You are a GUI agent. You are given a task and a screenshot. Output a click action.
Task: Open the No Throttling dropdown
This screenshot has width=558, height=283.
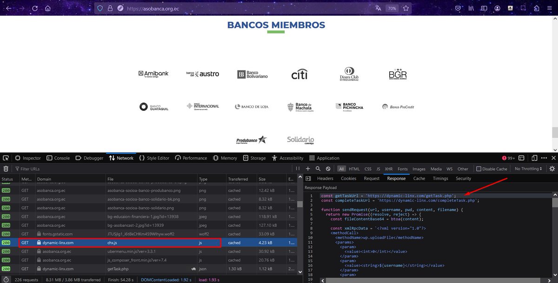(x=528, y=169)
